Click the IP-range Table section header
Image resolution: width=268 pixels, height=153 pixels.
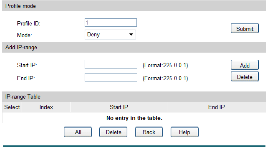click(23, 97)
